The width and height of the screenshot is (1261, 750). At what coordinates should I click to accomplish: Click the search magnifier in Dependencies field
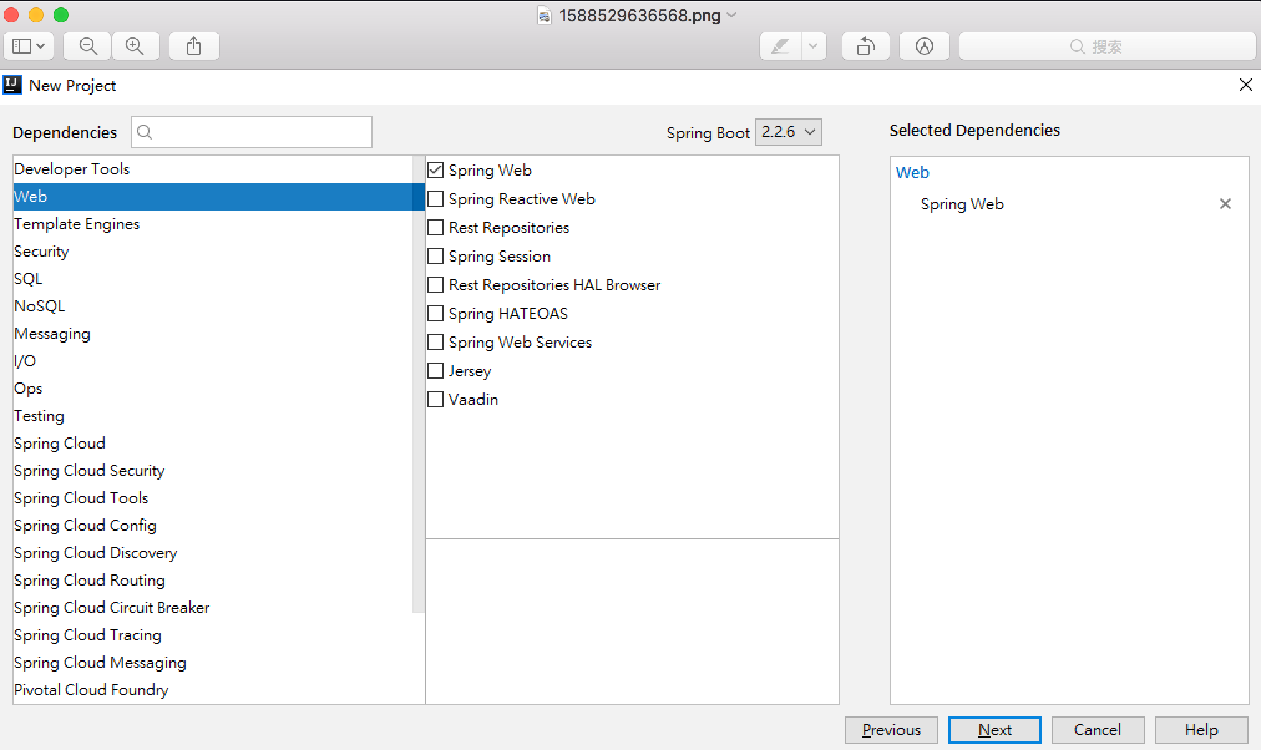tap(145, 132)
